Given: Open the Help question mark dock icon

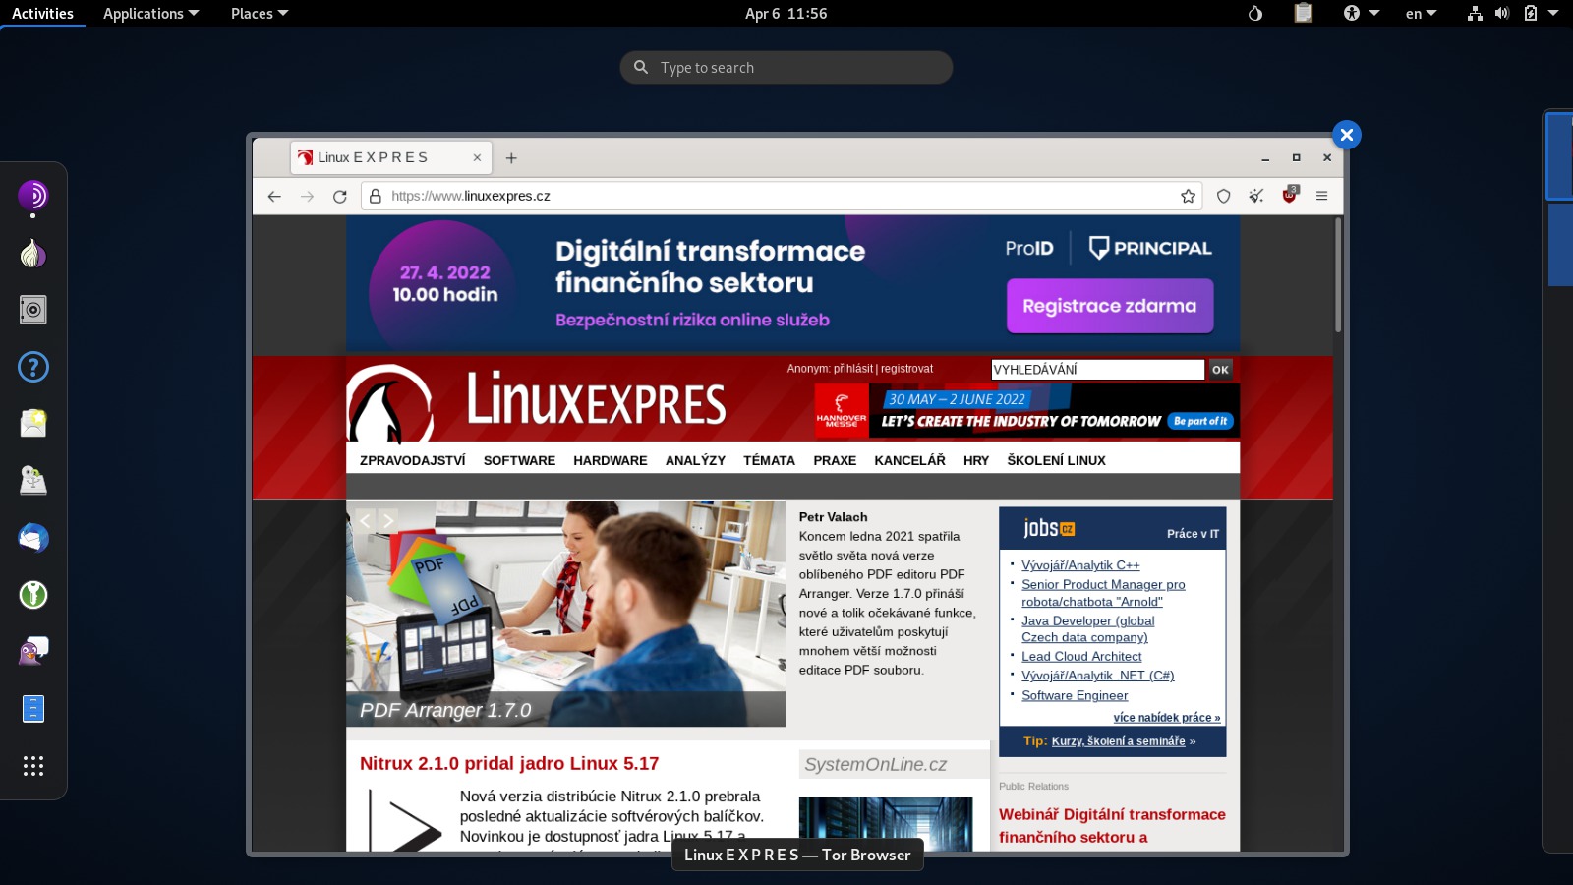Looking at the screenshot, I should (33, 368).
